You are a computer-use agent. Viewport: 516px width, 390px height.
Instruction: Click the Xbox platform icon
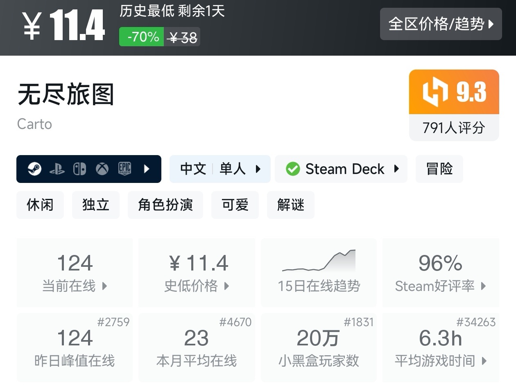(x=102, y=169)
